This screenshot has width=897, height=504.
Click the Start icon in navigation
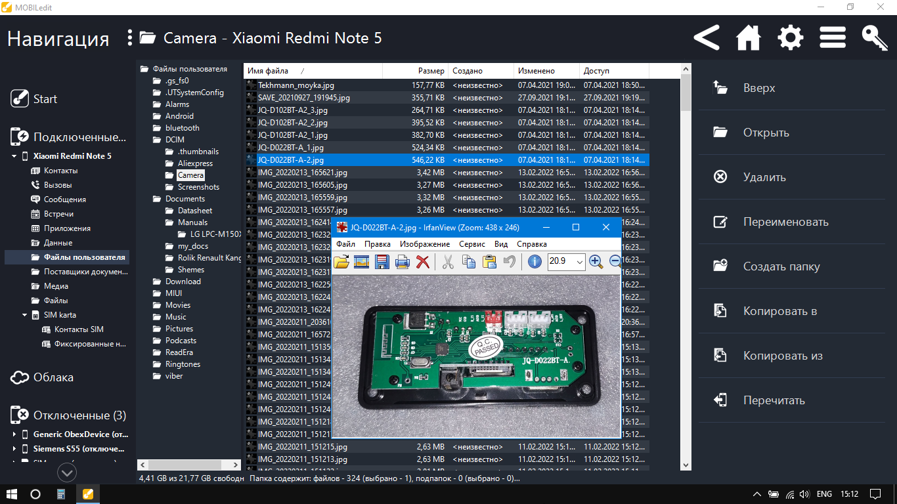[x=19, y=99]
